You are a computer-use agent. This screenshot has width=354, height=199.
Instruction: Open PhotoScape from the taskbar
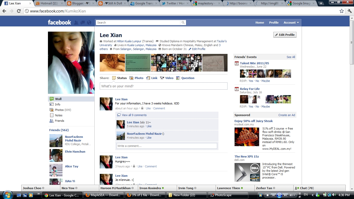(x=228, y=195)
